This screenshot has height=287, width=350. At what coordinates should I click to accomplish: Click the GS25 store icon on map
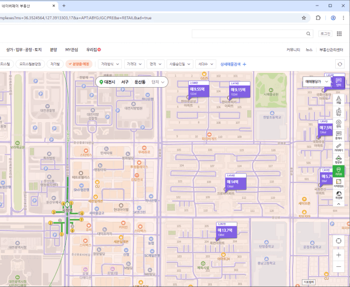204,74
